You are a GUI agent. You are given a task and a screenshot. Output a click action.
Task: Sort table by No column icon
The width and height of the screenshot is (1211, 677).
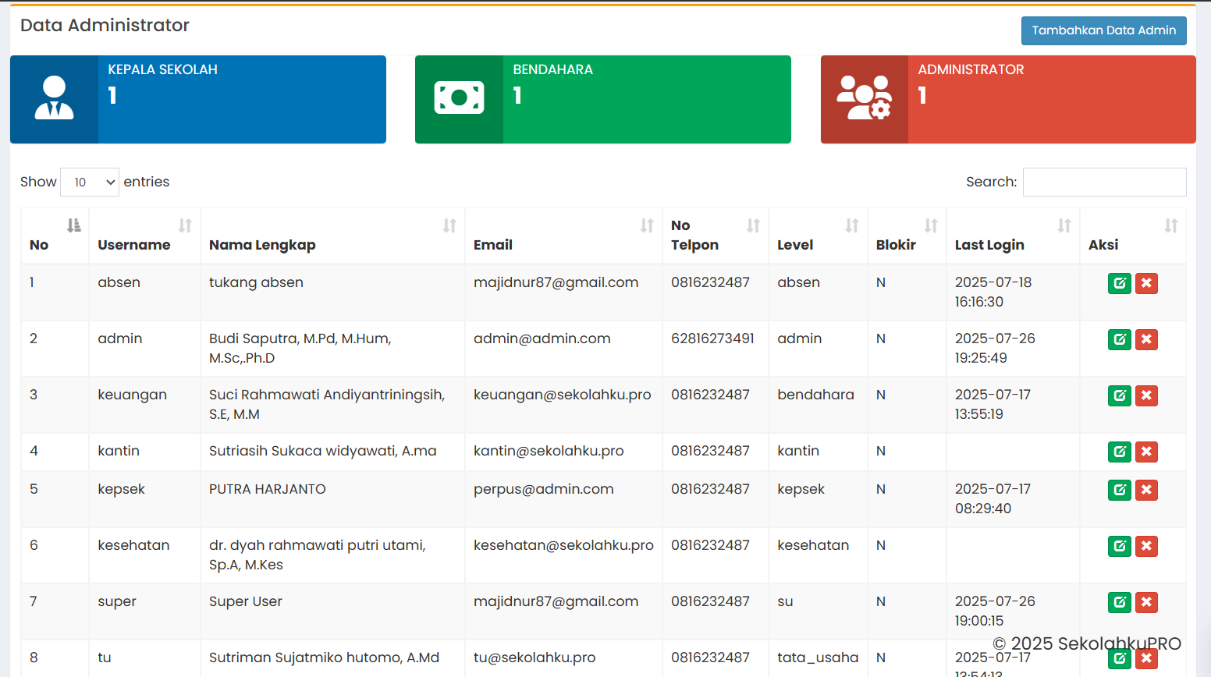tap(74, 225)
